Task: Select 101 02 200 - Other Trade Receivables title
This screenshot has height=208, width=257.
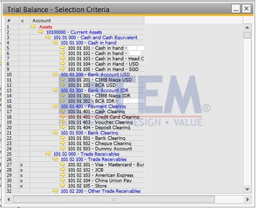Action: coord(100,191)
